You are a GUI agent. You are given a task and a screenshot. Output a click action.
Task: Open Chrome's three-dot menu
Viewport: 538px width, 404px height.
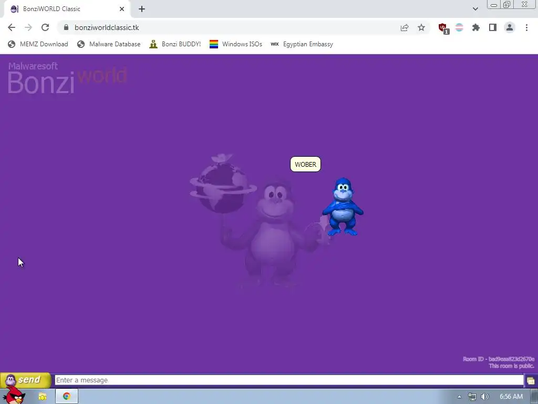pyautogui.click(x=526, y=27)
